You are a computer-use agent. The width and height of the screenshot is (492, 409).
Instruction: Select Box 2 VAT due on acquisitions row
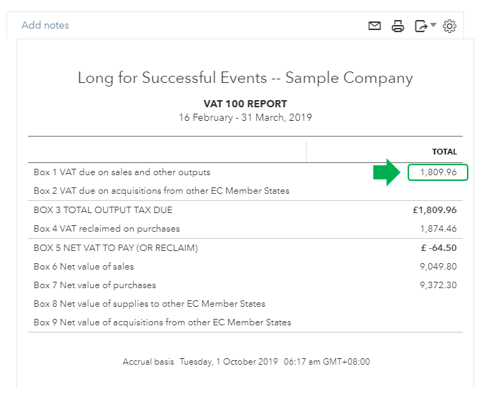pyautogui.click(x=162, y=191)
